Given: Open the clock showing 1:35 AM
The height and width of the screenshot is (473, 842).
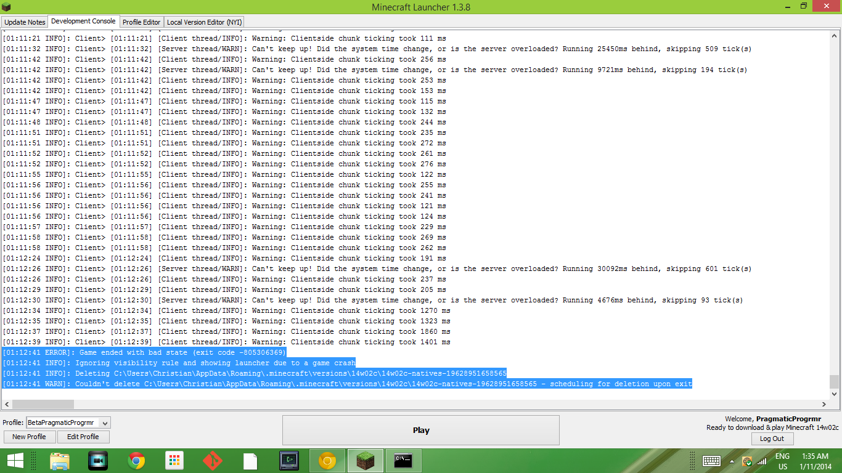Looking at the screenshot, I should tap(815, 461).
